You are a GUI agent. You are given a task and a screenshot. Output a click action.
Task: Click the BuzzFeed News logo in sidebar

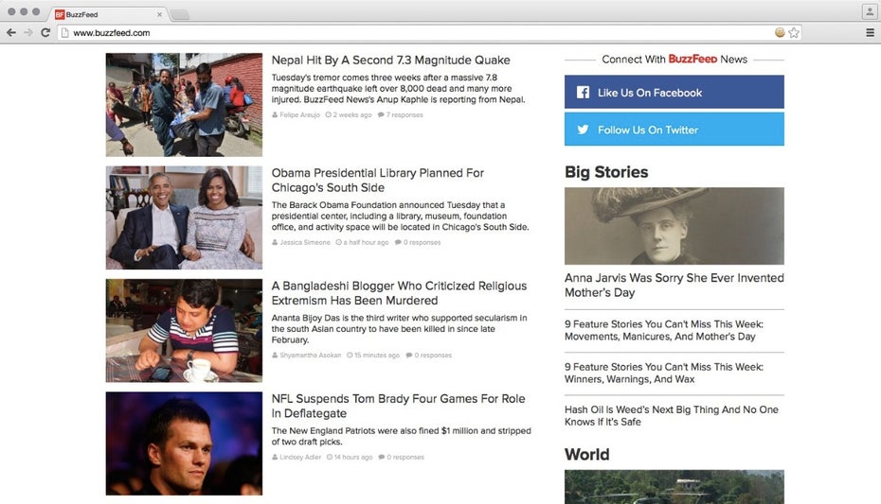pyautogui.click(x=692, y=59)
